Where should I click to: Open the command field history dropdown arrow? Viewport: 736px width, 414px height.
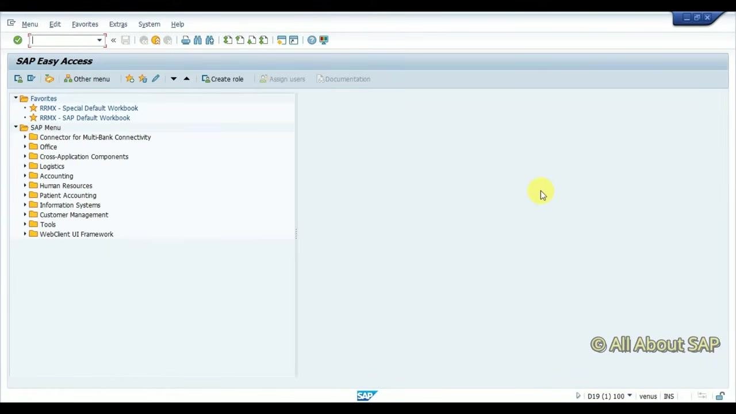[99, 40]
